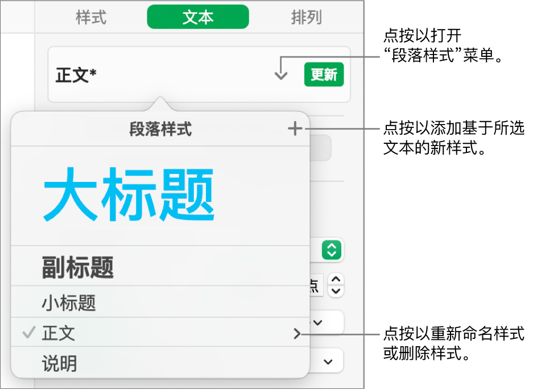This screenshot has width=533, height=390.
Task: Increase point size with up stepper
Action: point(336,280)
